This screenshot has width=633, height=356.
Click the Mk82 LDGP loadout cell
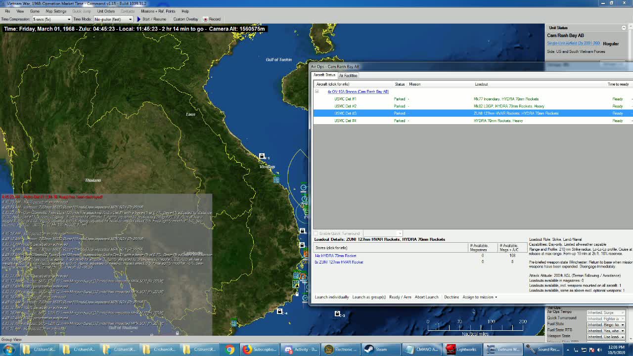click(x=509, y=106)
